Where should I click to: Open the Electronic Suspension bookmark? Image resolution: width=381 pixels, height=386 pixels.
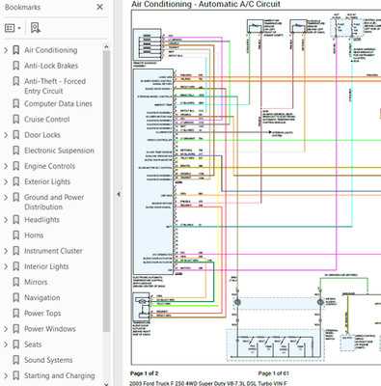(x=59, y=151)
